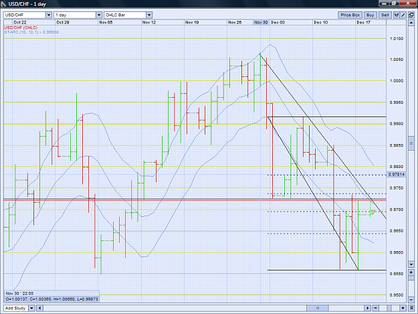Click the horizontal zoom slider handle
418x314 pixels.
pyautogui.click(x=389, y=308)
